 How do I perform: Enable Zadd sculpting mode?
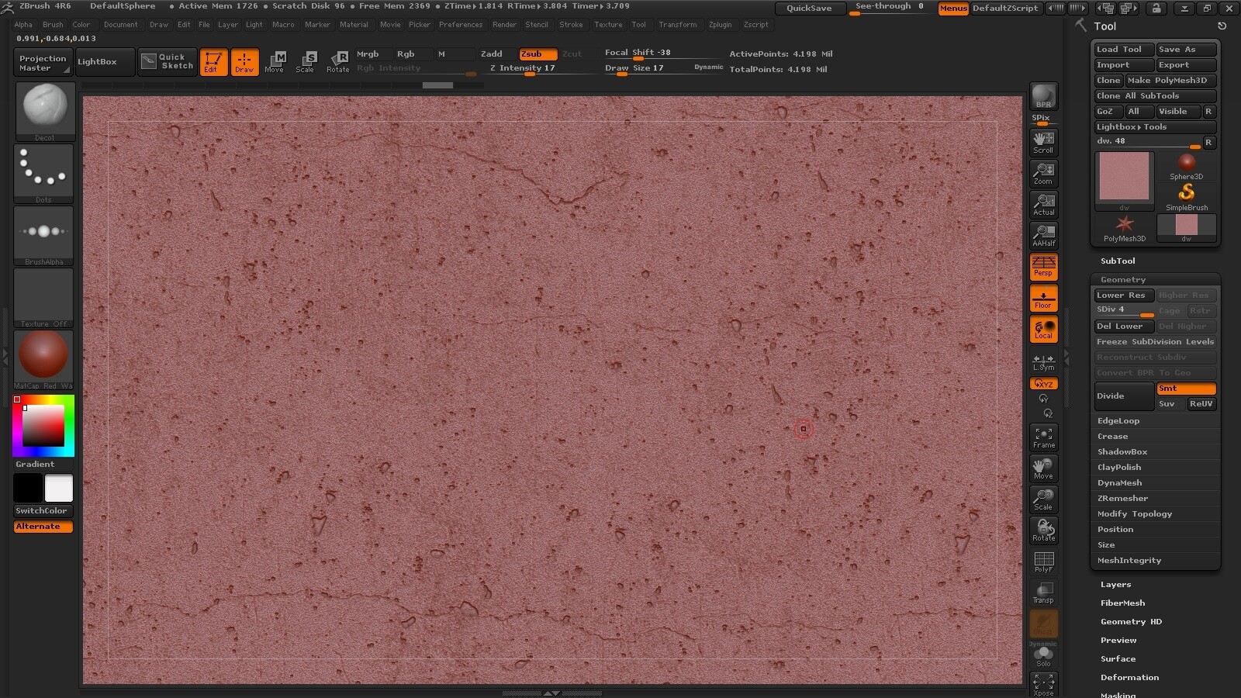(491, 54)
